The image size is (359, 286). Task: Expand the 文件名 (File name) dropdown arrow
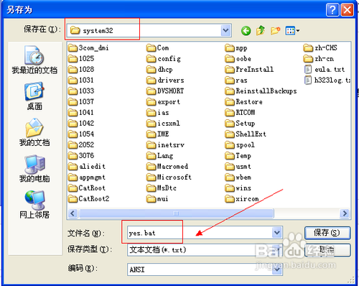277,233
